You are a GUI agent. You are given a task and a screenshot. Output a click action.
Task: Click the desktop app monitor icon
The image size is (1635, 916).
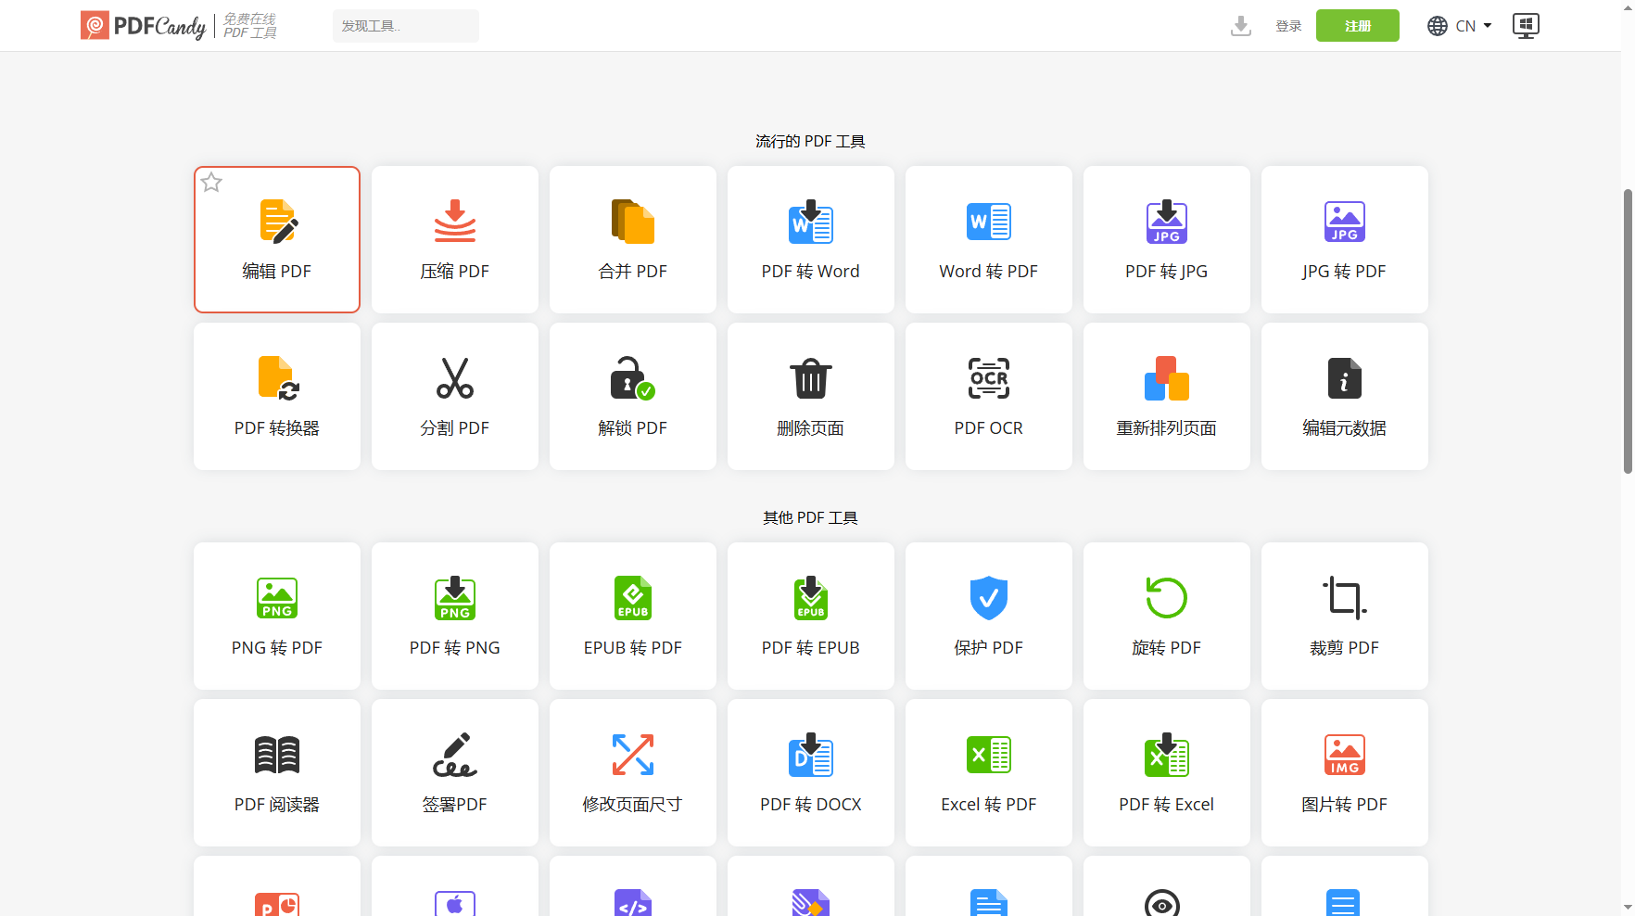point(1525,26)
